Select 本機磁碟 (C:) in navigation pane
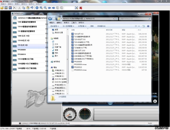The height and width of the screenshot is (130, 170). (59, 70)
